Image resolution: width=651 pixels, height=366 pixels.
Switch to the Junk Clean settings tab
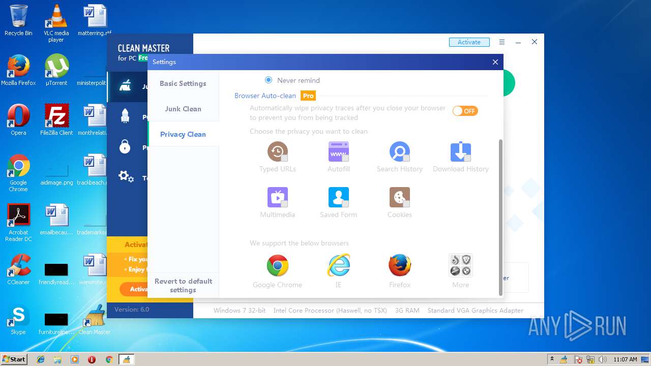(x=183, y=109)
